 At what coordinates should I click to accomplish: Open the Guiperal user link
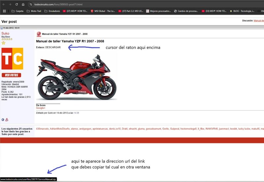tap(175, 129)
